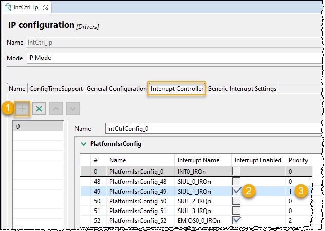This screenshot has width=325, height=231.
Task: Uncheck the SIUL_1_IRQn interrupt enabled checkbox
Action: point(236,192)
